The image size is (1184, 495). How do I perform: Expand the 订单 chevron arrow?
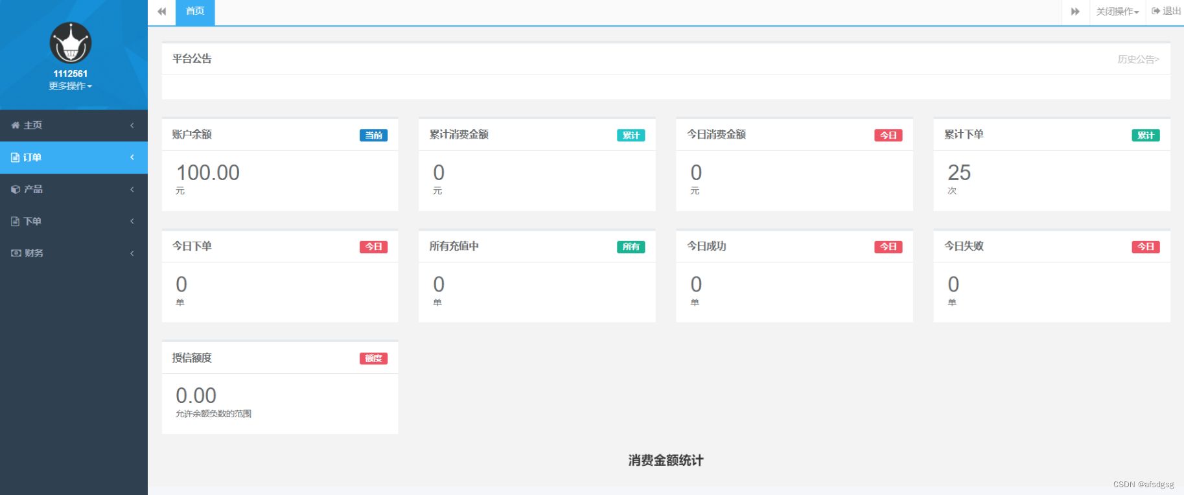point(132,157)
